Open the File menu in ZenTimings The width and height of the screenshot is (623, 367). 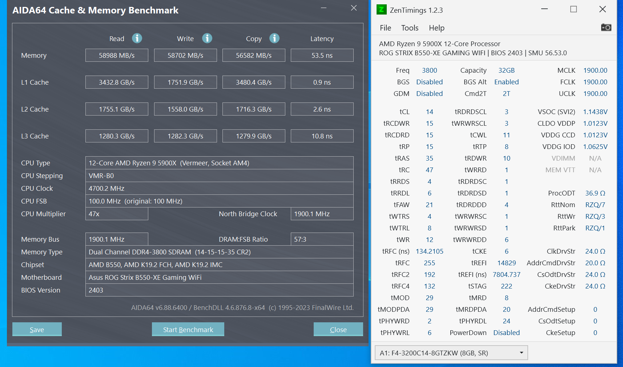pyautogui.click(x=385, y=28)
